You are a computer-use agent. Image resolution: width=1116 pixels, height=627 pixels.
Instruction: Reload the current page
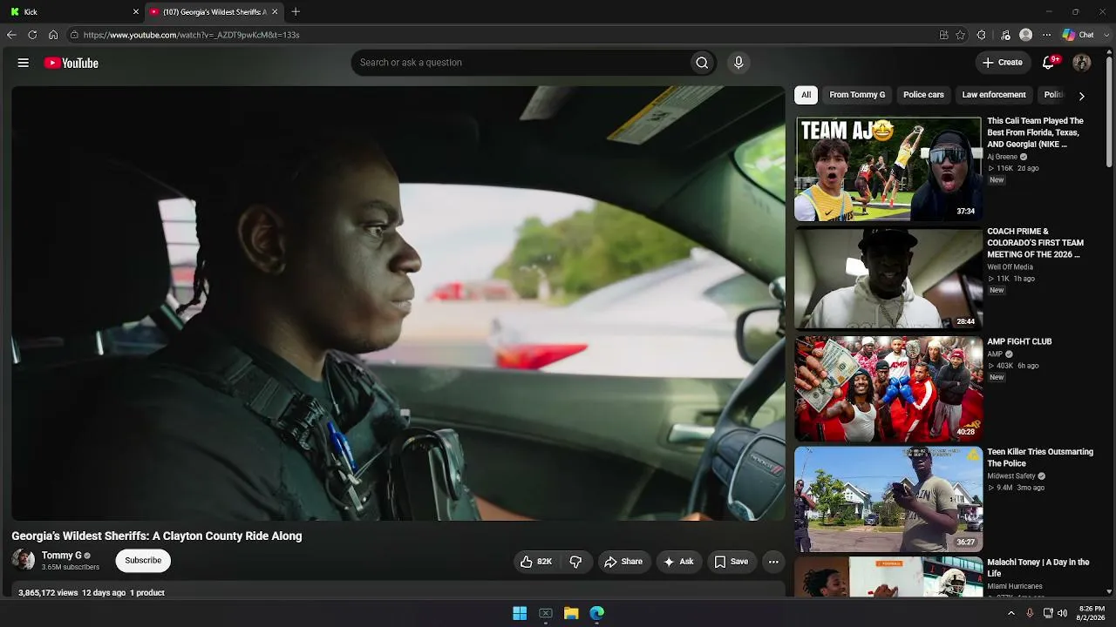click(x=32, y=35)
